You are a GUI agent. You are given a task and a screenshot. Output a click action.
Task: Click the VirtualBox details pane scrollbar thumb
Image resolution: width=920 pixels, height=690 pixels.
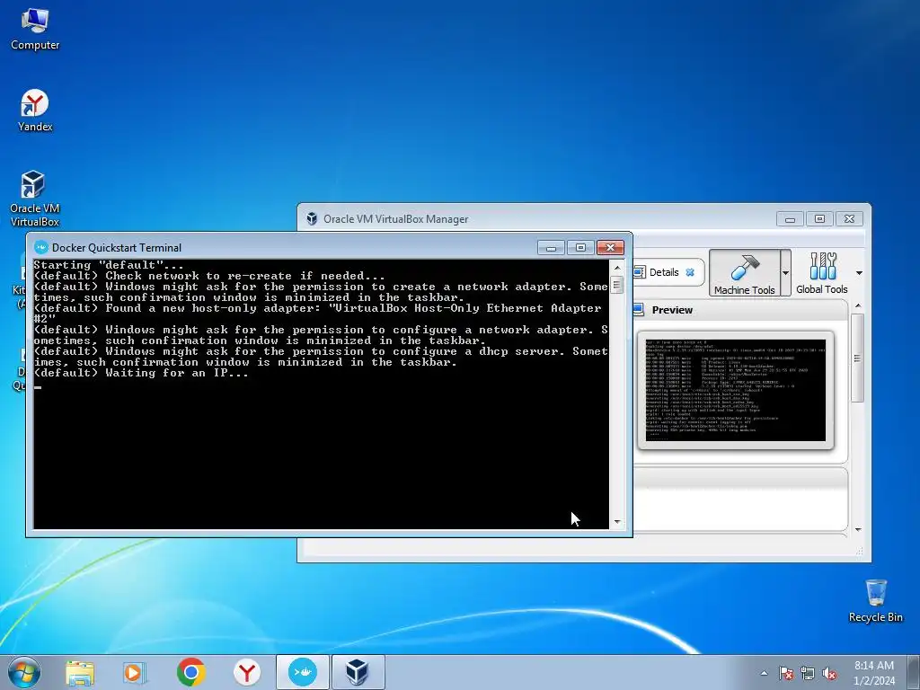(x=858, y=358)
